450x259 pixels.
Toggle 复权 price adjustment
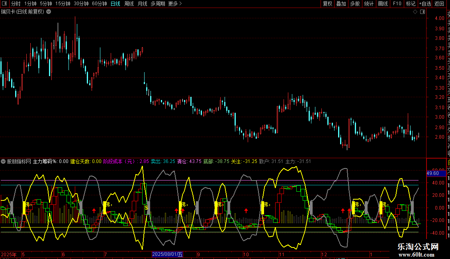tap(327, 4)
